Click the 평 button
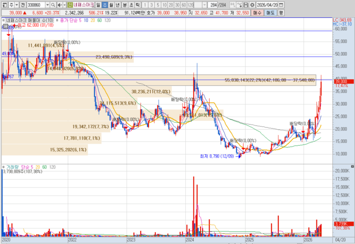The width and height of the screenshot is (355, 244). (x=281, y=13)
